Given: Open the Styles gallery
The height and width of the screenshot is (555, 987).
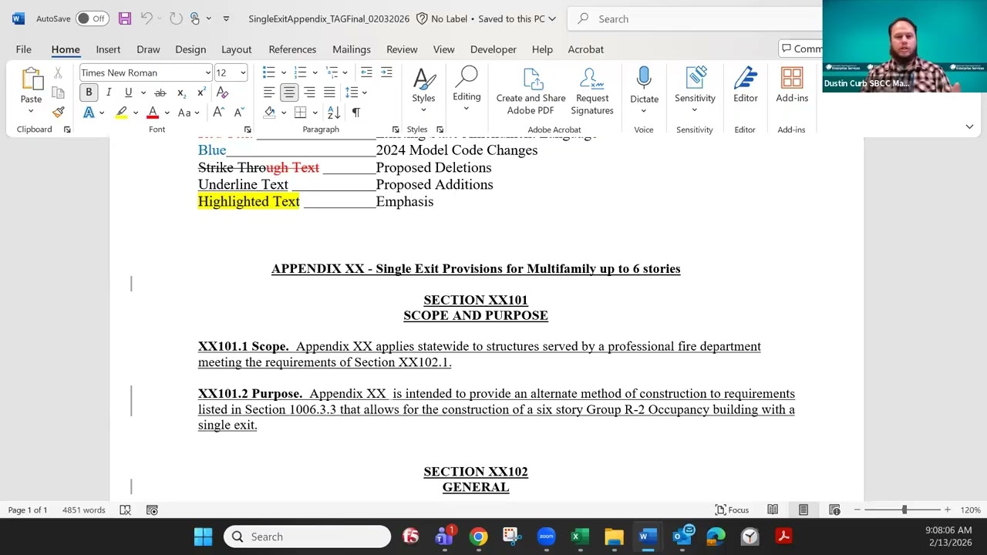Looking at the screenshot, I should tap(423, 90).
